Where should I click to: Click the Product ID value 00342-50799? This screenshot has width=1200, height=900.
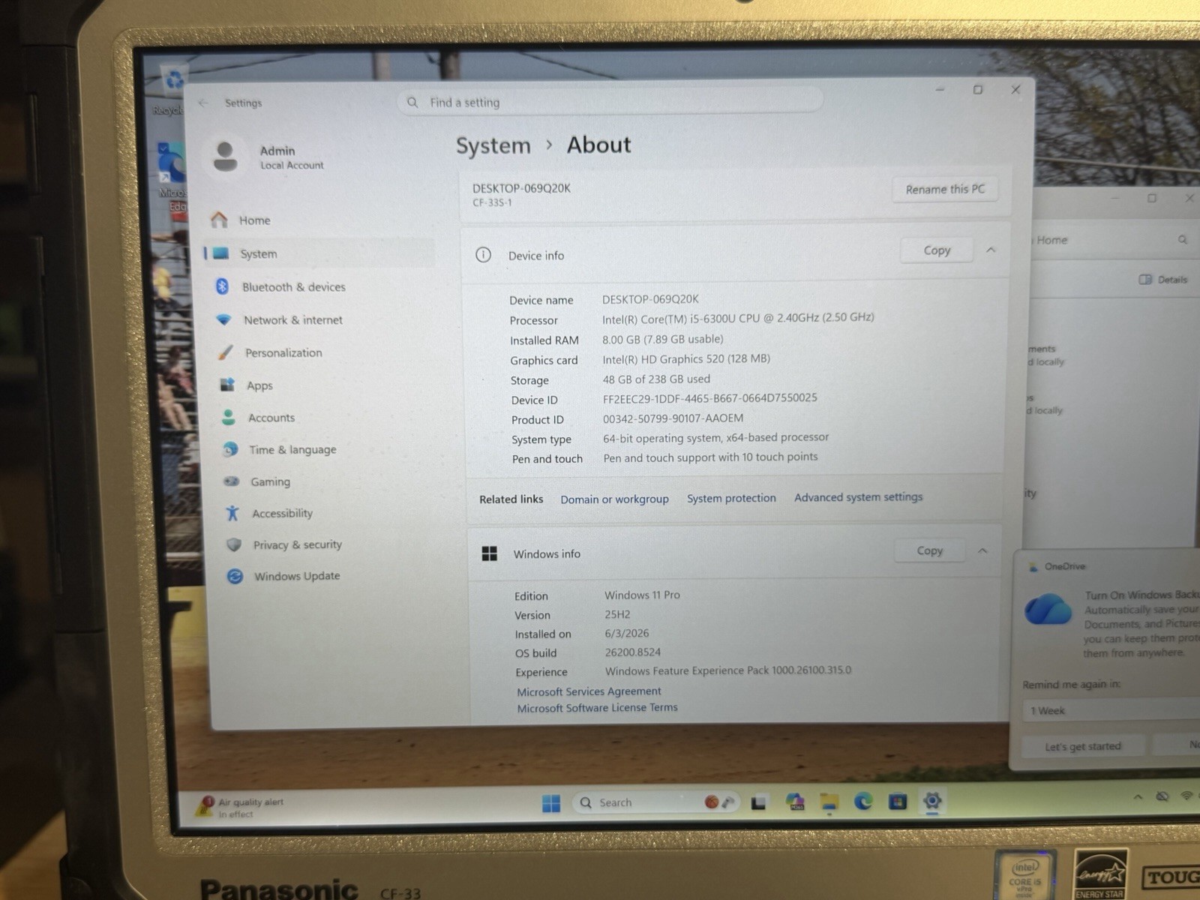[x=673, y=418]
